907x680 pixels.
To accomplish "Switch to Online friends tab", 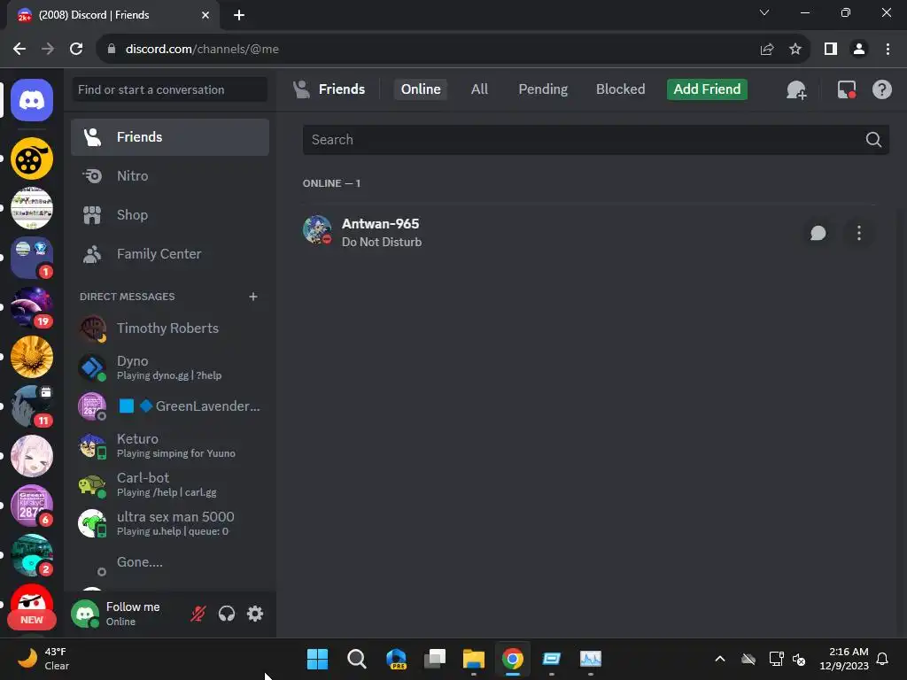I will pyautogui.click(x=421, y=89).
